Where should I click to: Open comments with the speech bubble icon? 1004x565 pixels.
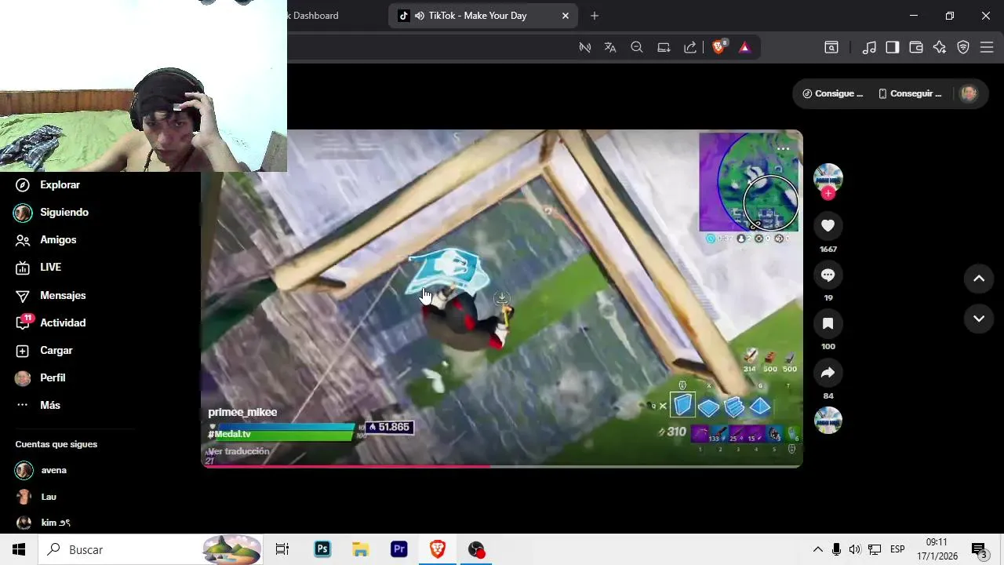(x=828, y=275)
